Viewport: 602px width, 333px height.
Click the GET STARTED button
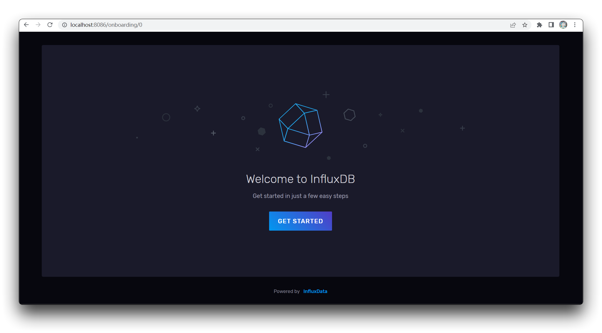pyautogui.click(x=300, y=221)
